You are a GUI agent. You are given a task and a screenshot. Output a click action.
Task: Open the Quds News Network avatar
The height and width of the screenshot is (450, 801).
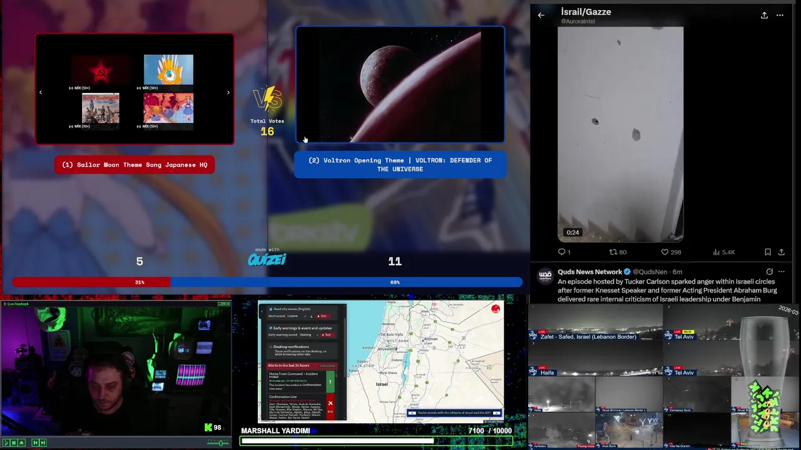tap(545, 275)
